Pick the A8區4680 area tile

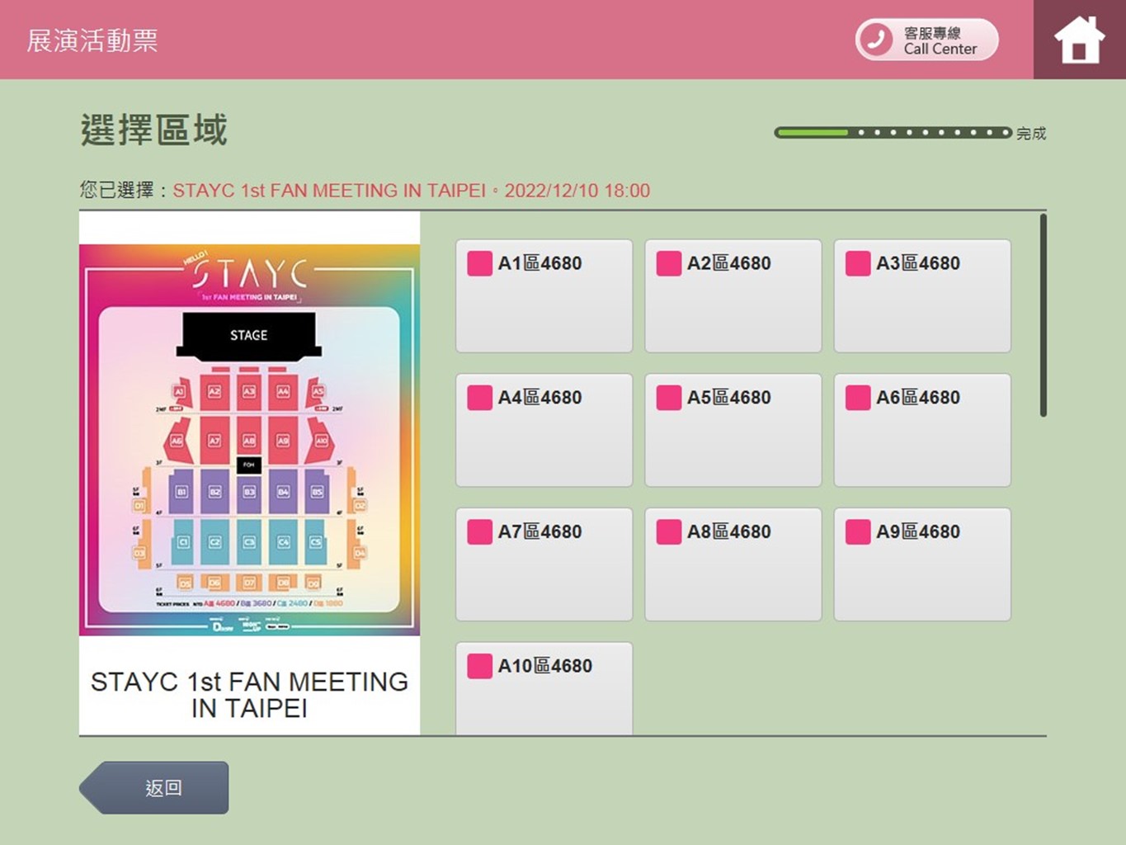[x=733, y=564]
